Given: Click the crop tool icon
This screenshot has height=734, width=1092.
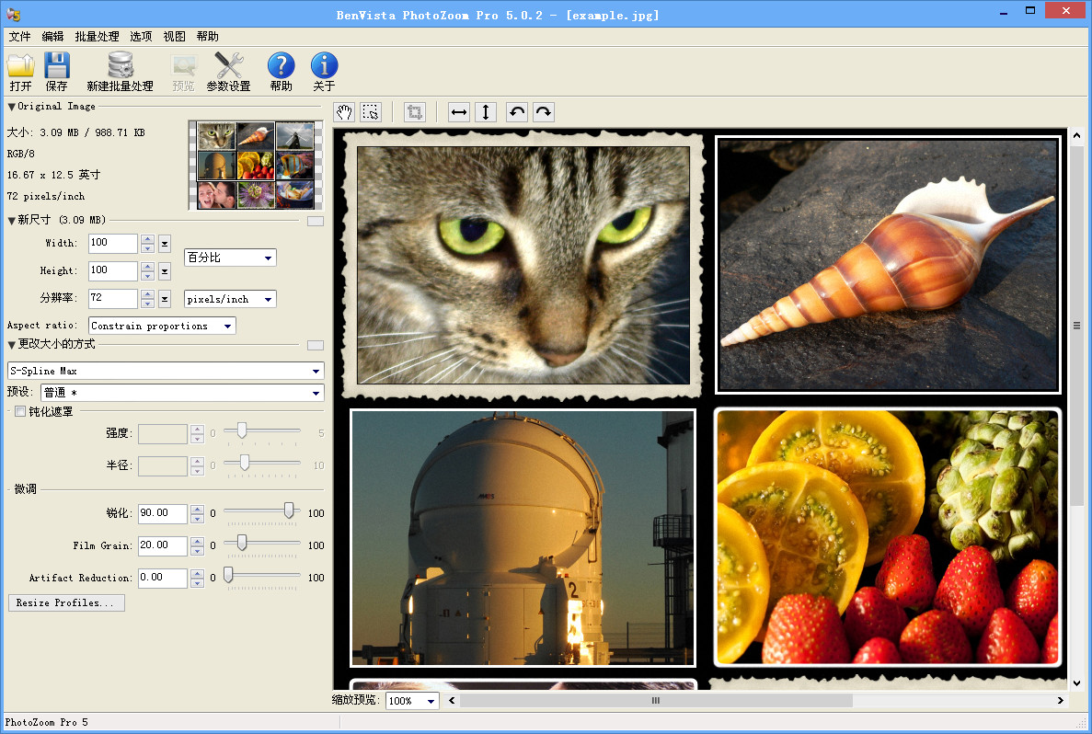Looking at the screenshot, I should pyautogui.click(x=414, y=112).
